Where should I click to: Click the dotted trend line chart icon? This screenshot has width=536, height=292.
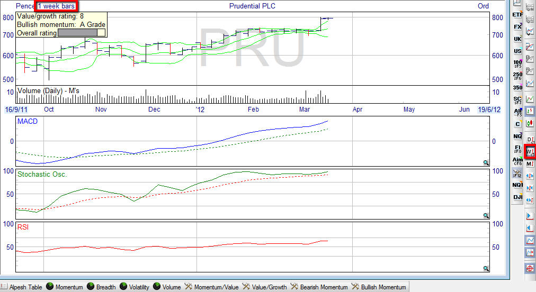pyautogui.click(x=530, y=83)
